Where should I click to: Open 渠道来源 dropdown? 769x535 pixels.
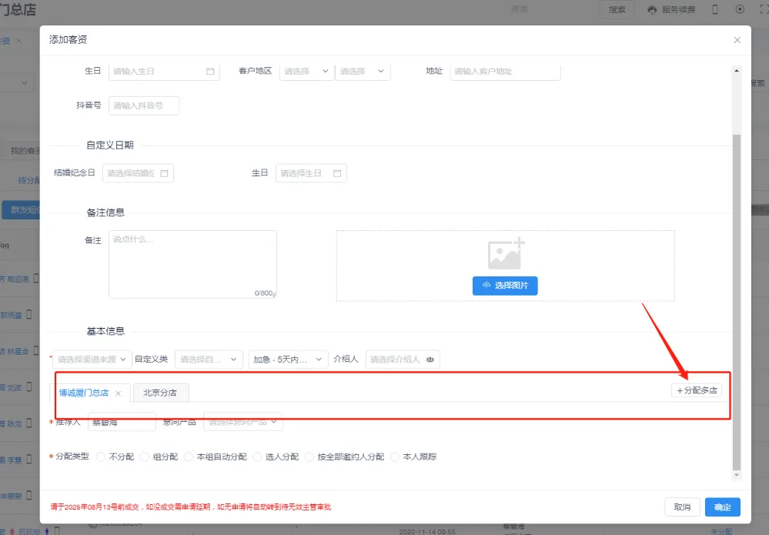point(92,359)
